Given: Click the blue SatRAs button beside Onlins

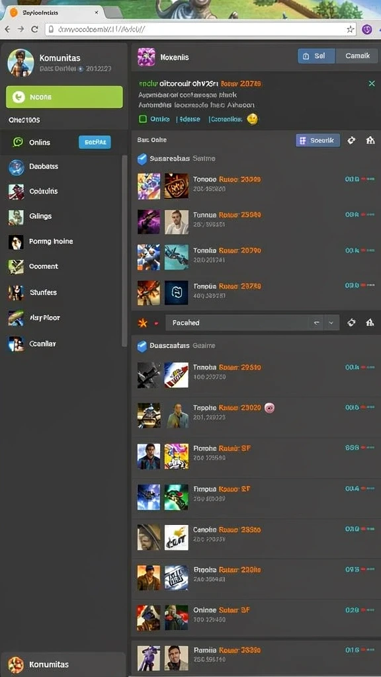Looking at the screenshot, I should (x=95, y=142).
